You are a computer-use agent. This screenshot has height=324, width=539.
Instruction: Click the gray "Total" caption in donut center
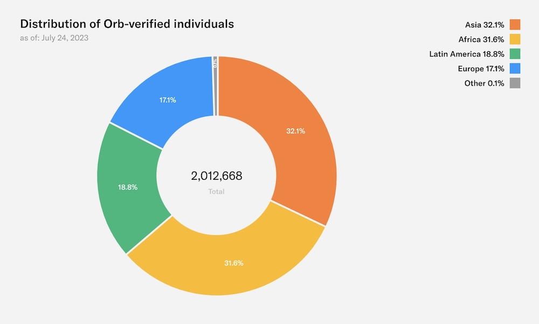(216, 192)
